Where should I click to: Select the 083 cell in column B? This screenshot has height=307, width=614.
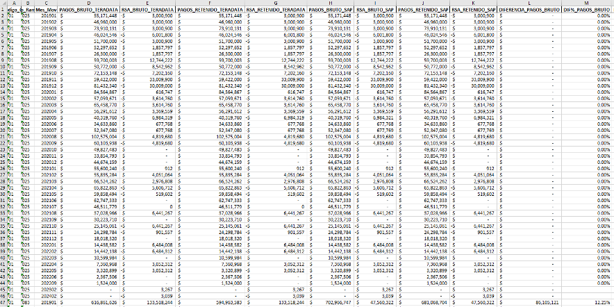27,302
